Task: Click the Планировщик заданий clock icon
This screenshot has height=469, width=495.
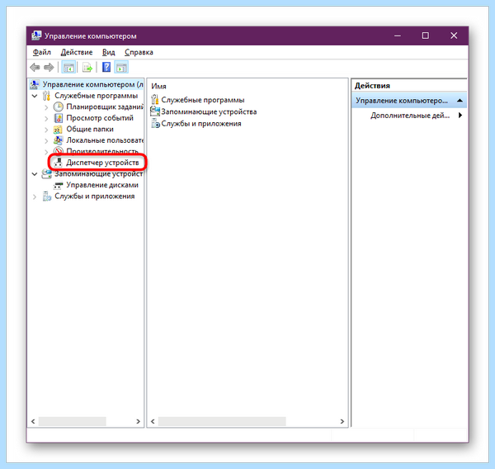Action: (x=58, y=107)
